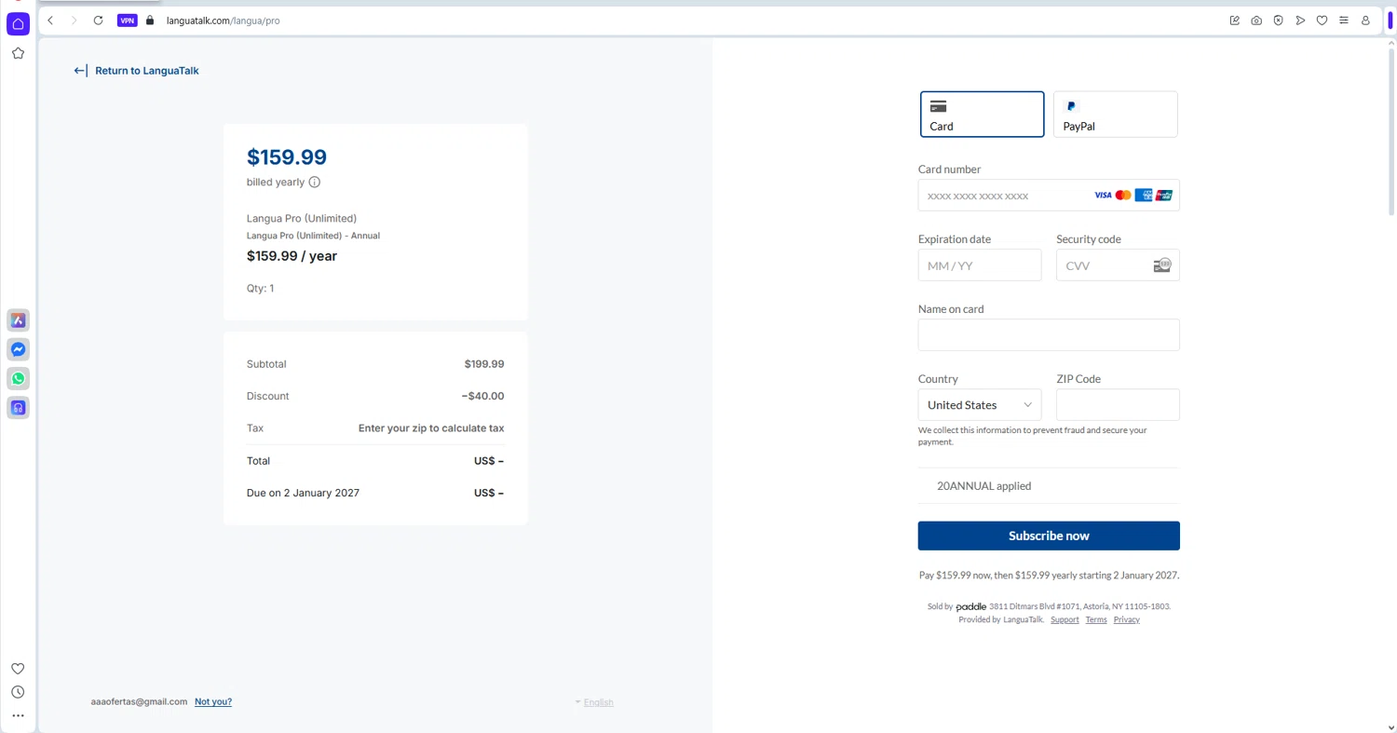Open the English language selector
This screenshot has height=733, width=1397.
(x=594, y=702)
